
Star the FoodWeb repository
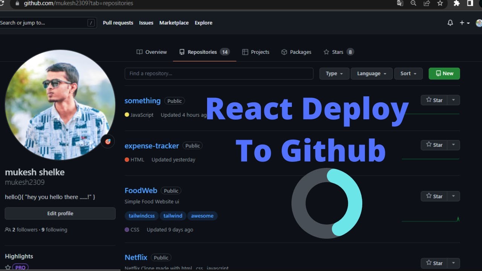(434, 196)
